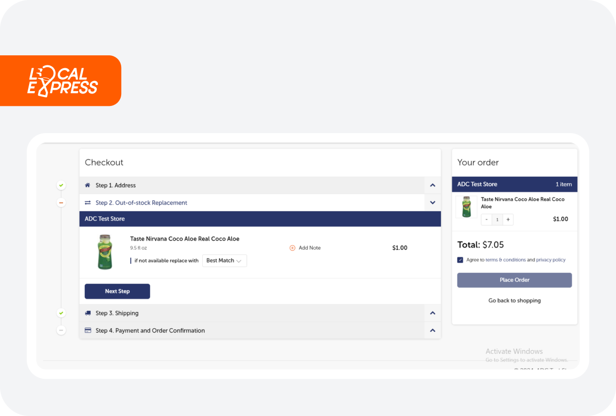Click the orange pending indicator for Step 2
The height and width of the screenshot is (416, 616).
(x=61, y=203)
